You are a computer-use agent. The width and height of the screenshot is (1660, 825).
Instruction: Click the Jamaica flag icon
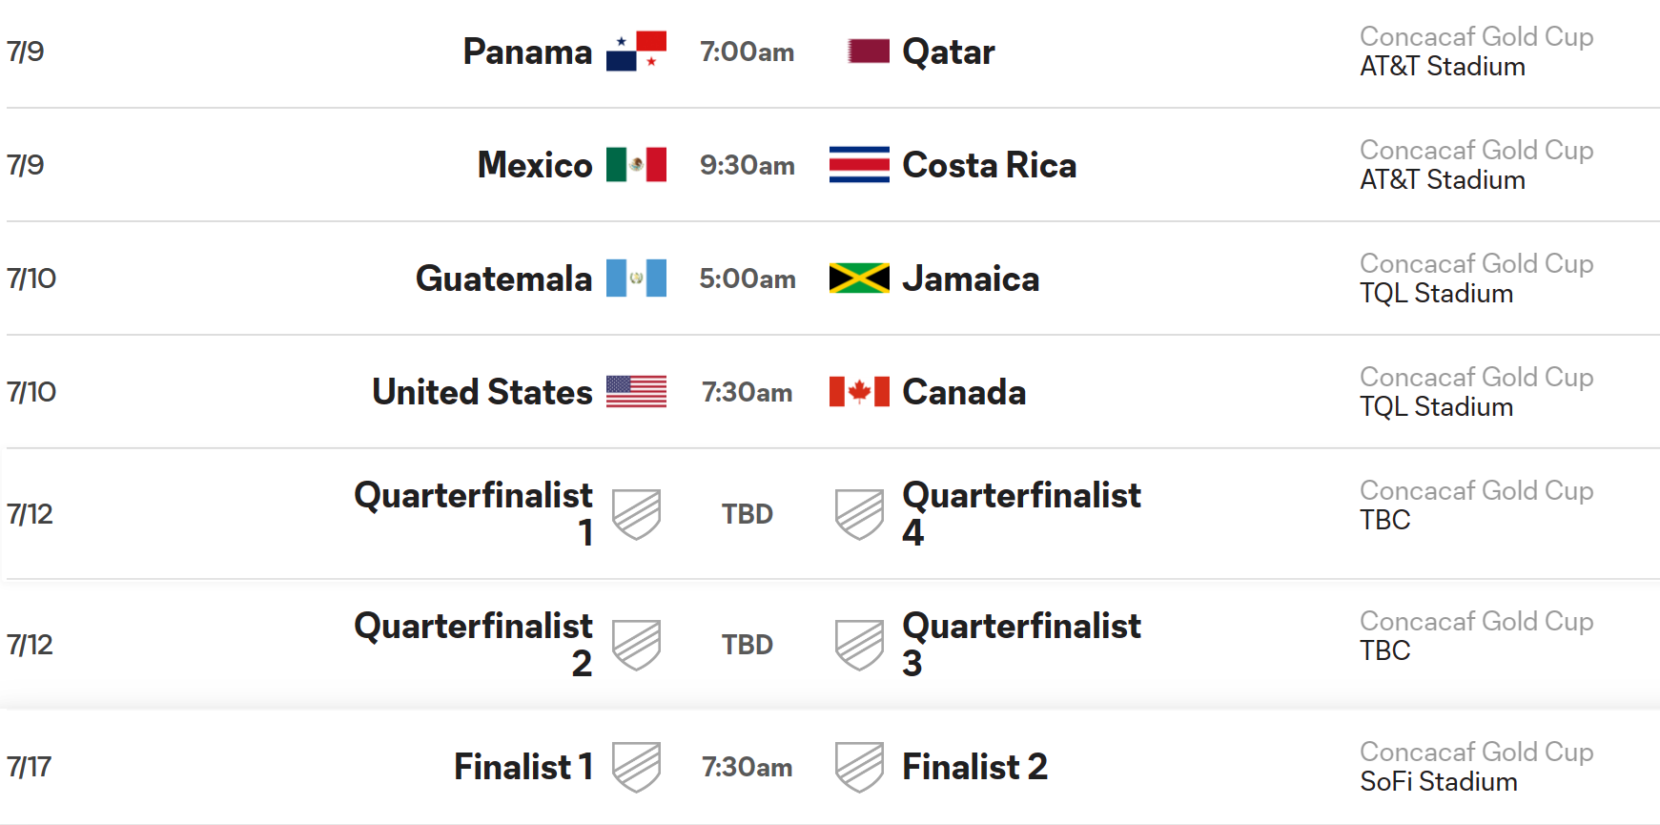[x=859, y=278]
